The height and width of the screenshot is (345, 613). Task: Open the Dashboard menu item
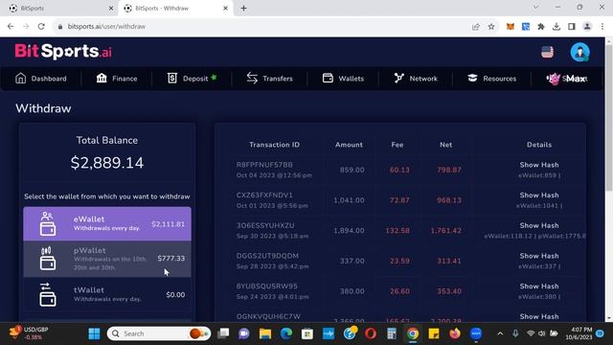[40, 79]
